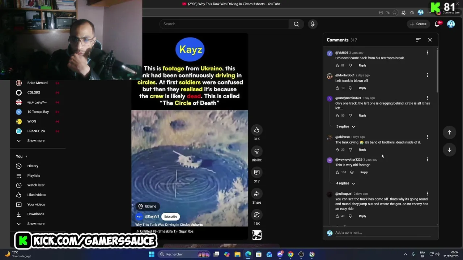
Task: Like the comment by @VM805
Action: tap(337, 65)
